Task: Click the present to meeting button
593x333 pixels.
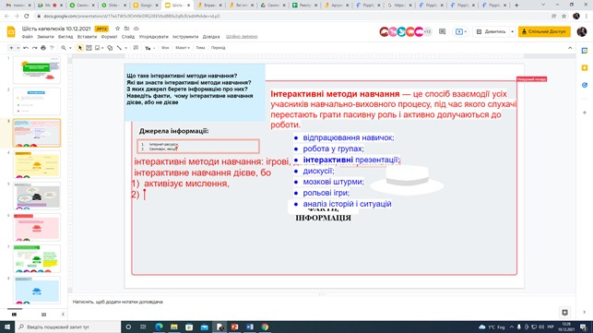Action: (460, 31)
